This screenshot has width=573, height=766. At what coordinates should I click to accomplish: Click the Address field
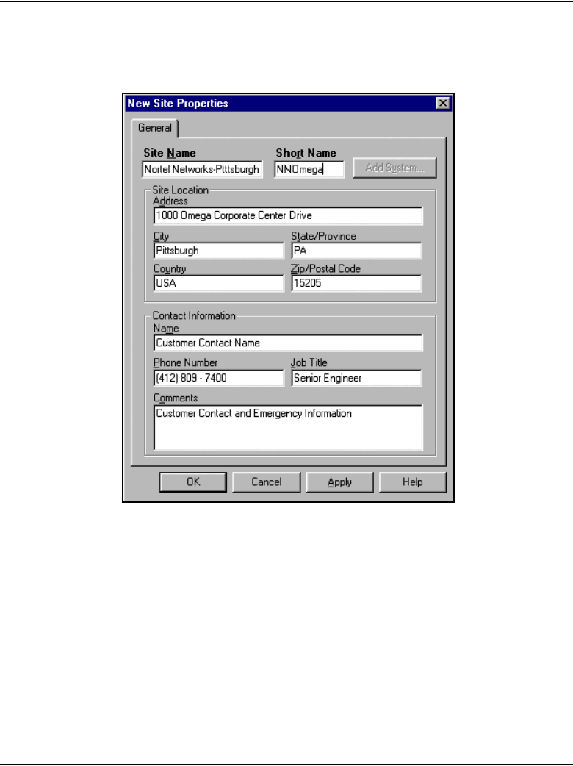point(288,216)
